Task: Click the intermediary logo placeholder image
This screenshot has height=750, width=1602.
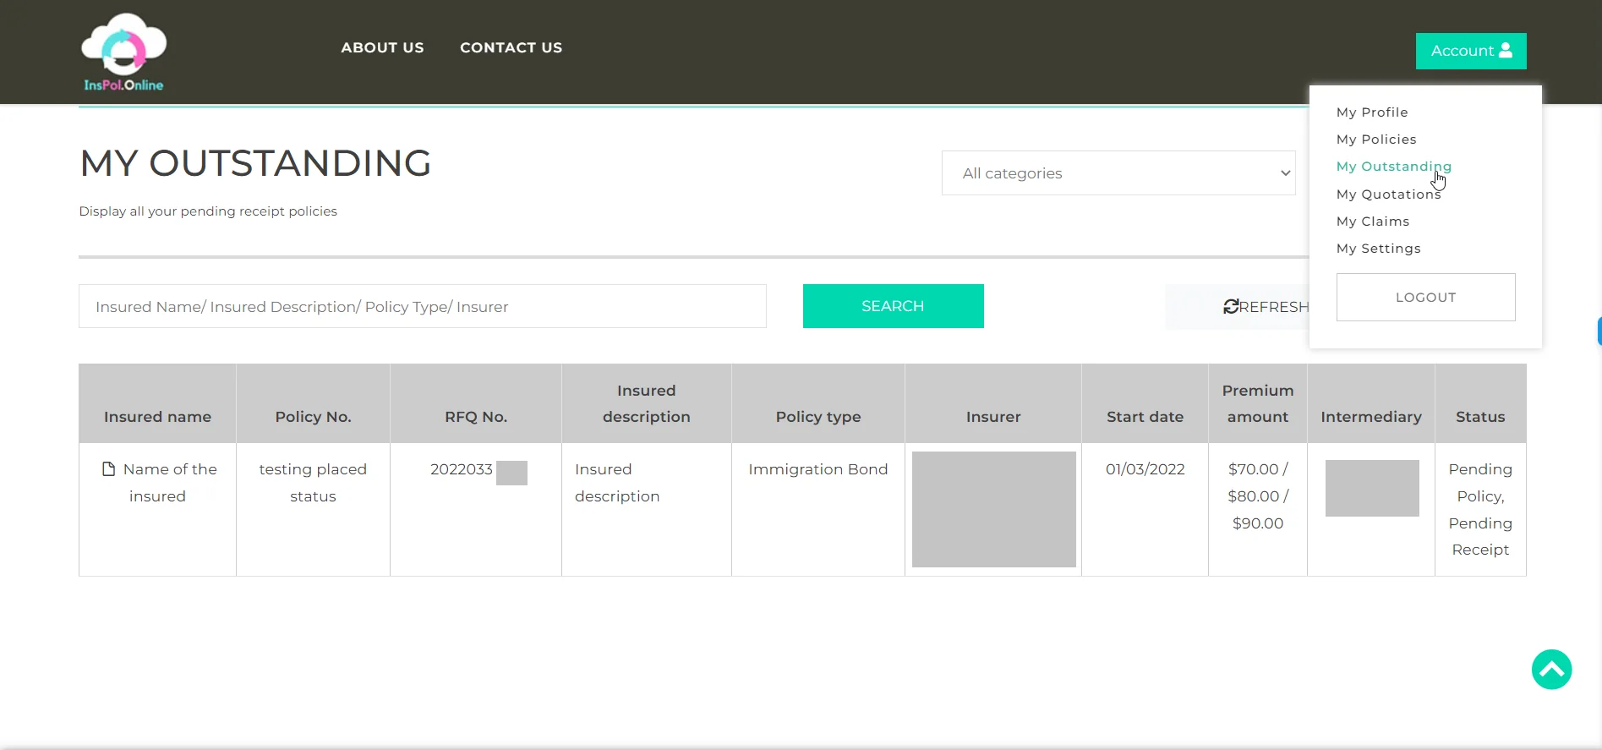Action: [x=1372, y=488]
